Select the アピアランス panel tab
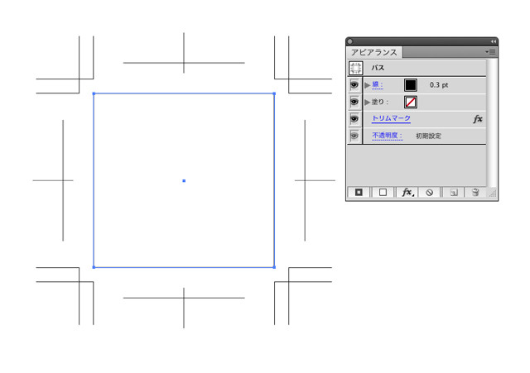530x373 pixels. [373, 52]
